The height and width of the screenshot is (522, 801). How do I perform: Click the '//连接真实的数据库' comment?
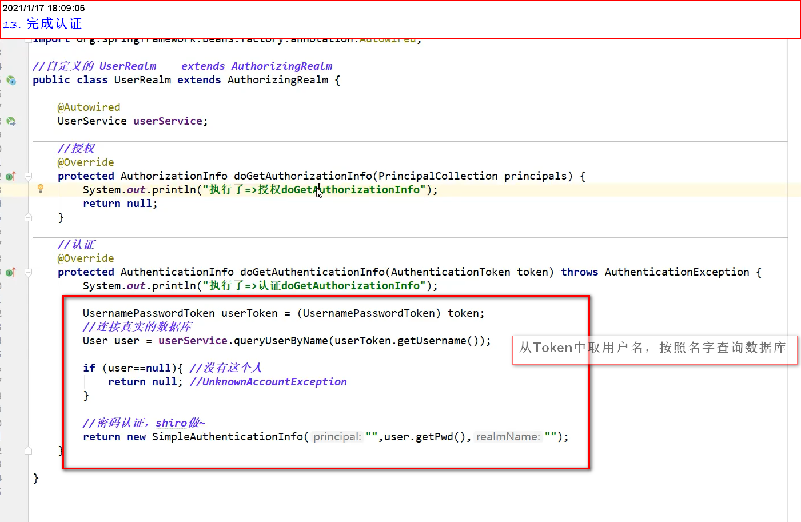pyautogui.click(x=137, y=327)
